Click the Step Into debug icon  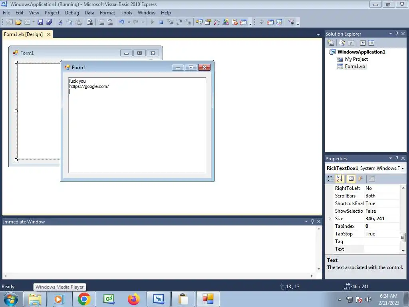[x=170, y=22]
